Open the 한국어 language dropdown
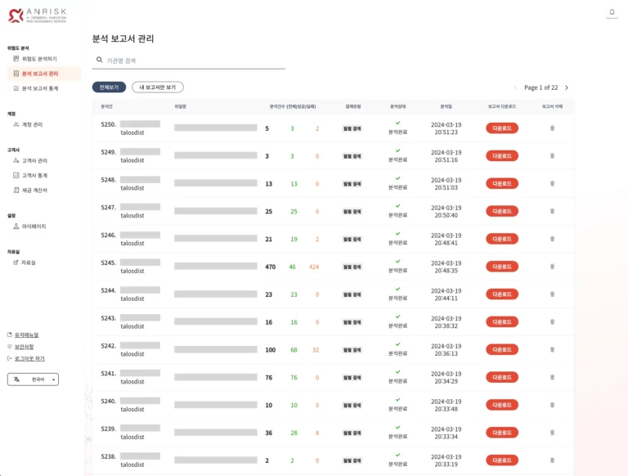The image size is (628, 476). 33,379
